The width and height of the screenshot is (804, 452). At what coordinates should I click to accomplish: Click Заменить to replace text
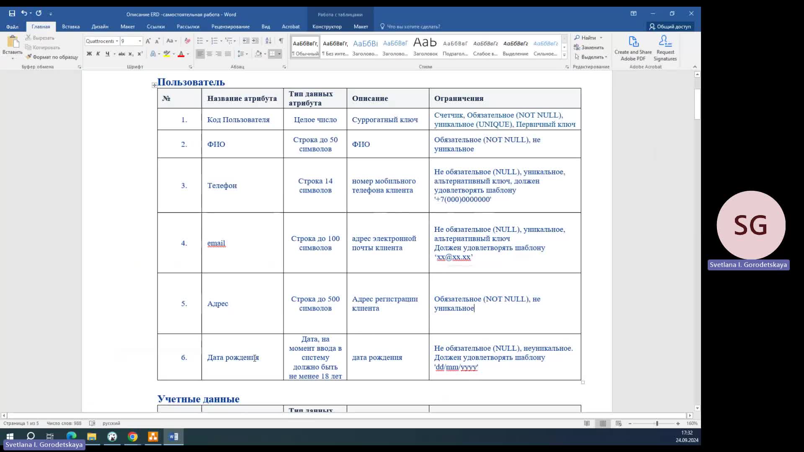pos(589,47)
